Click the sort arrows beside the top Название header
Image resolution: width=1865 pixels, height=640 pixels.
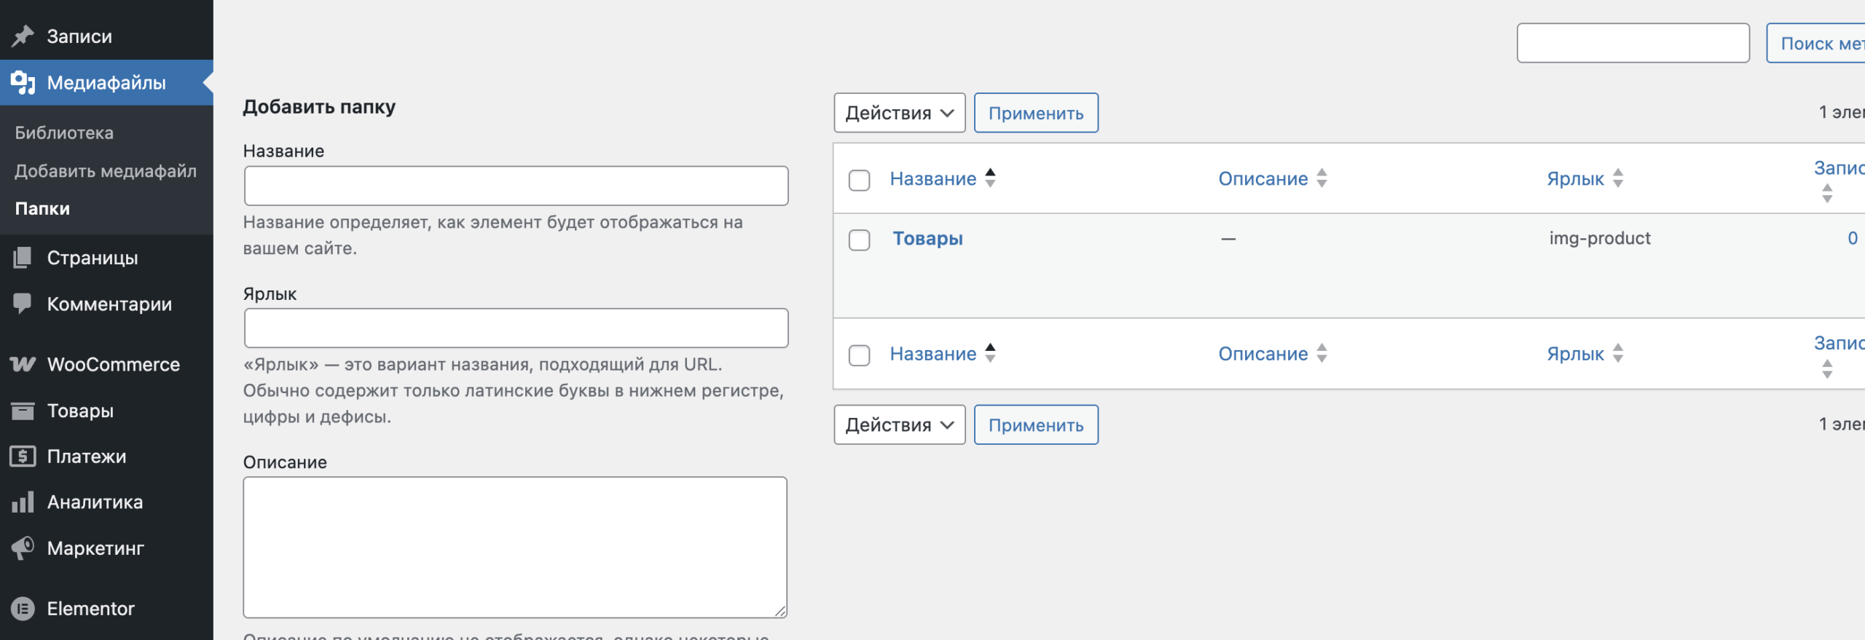pos(990,178)
